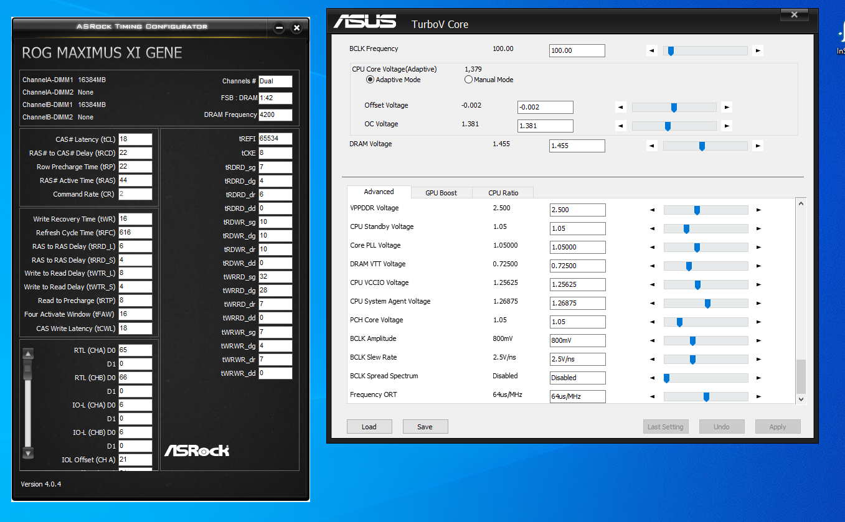Click the BCLK Amplitude decrease arrow
Screen dimensions: 845x522
click(x=652, y=341)
